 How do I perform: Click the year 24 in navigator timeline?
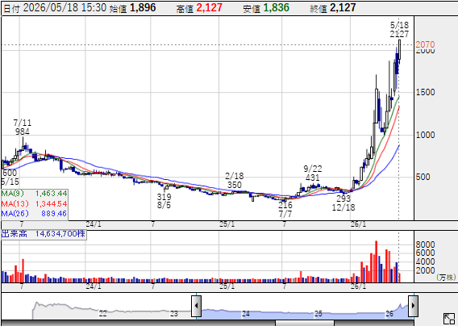coord(246,314)
